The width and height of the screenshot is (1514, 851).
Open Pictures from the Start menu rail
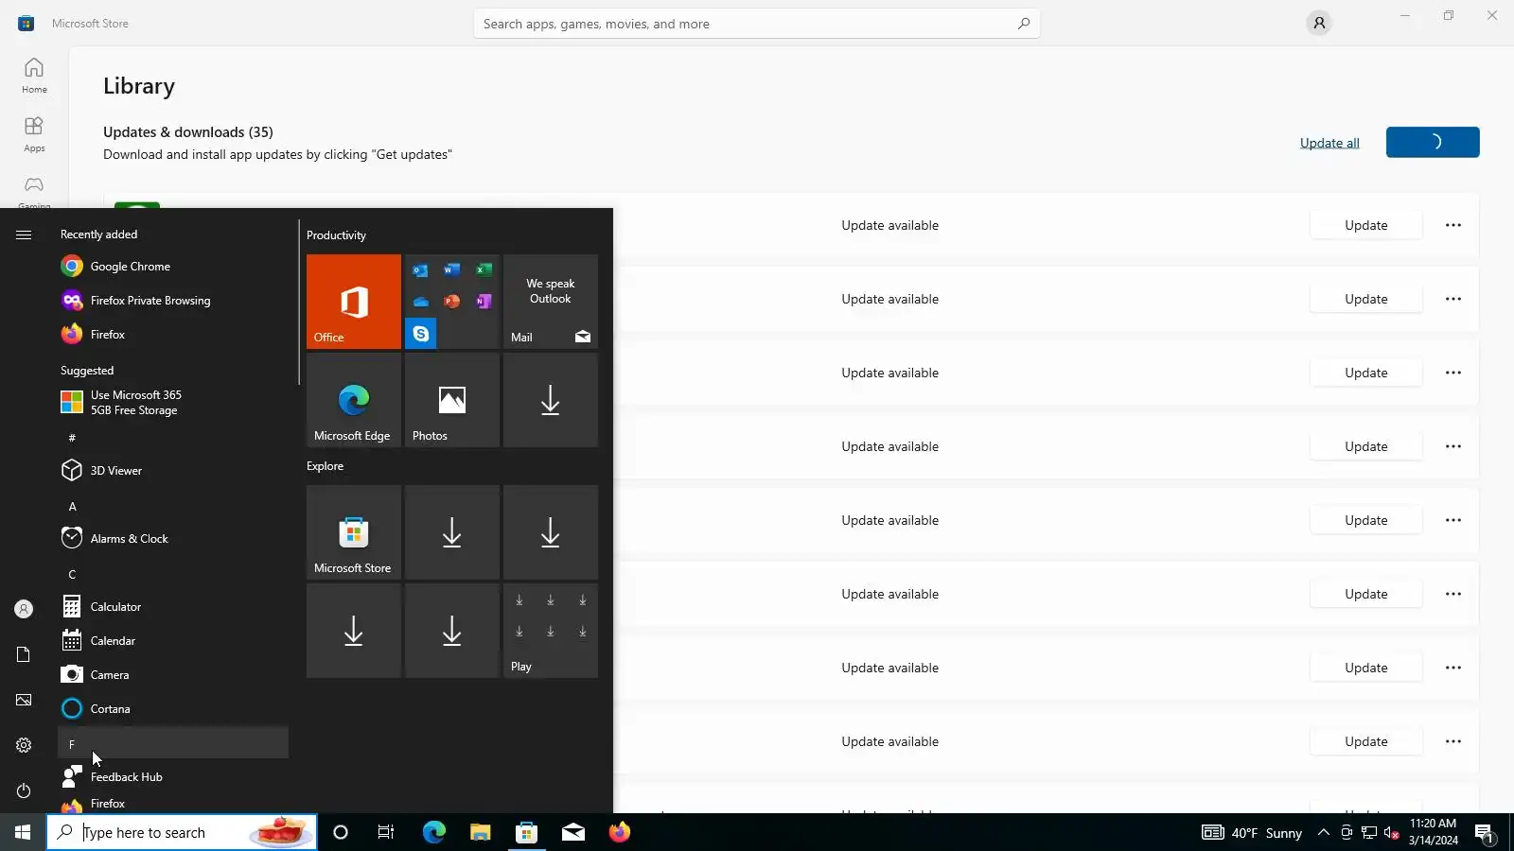tap(24, 700)
